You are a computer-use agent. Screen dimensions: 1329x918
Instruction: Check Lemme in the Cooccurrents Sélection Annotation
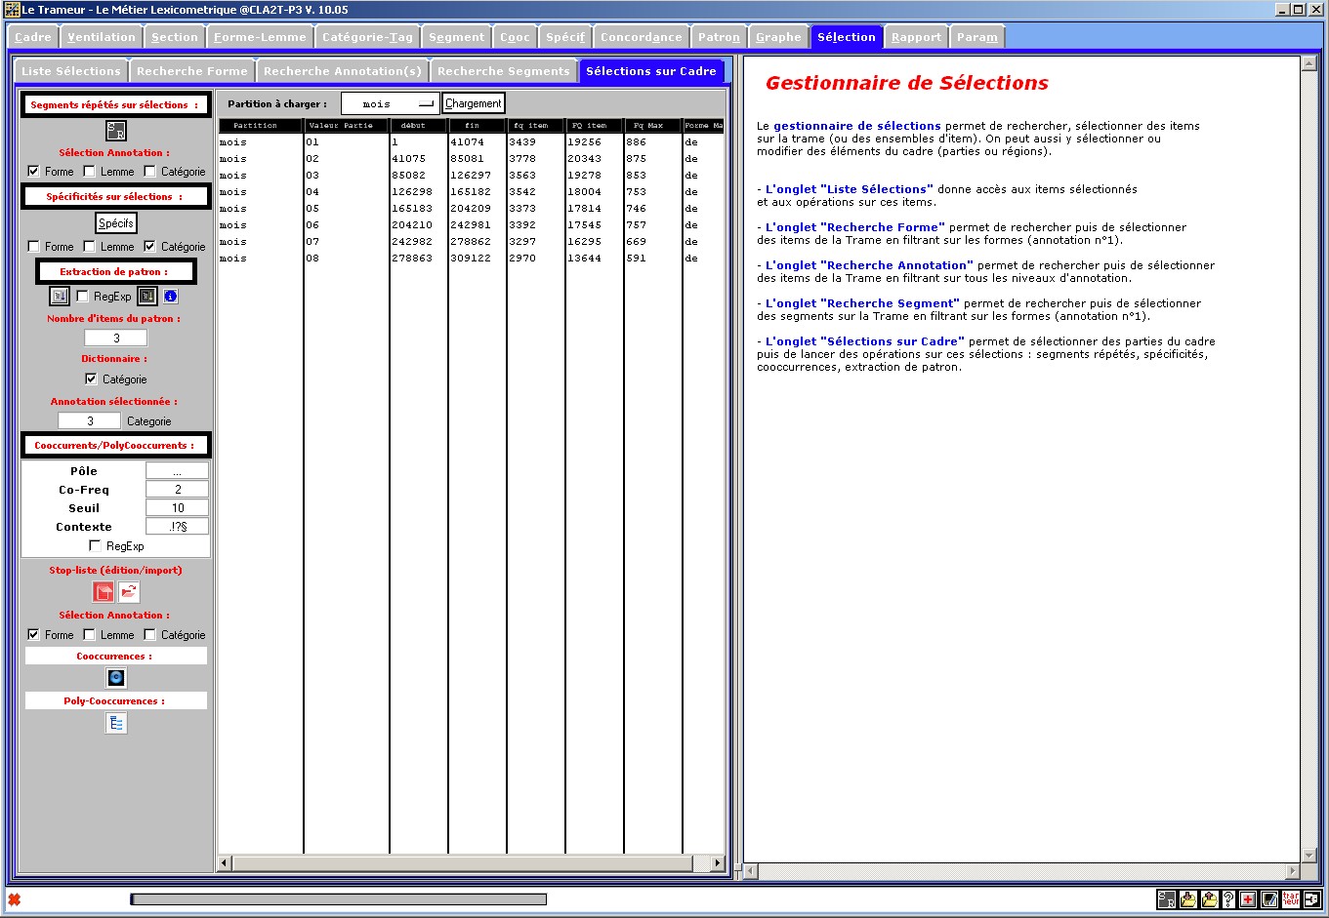click(x=90, y=634)
